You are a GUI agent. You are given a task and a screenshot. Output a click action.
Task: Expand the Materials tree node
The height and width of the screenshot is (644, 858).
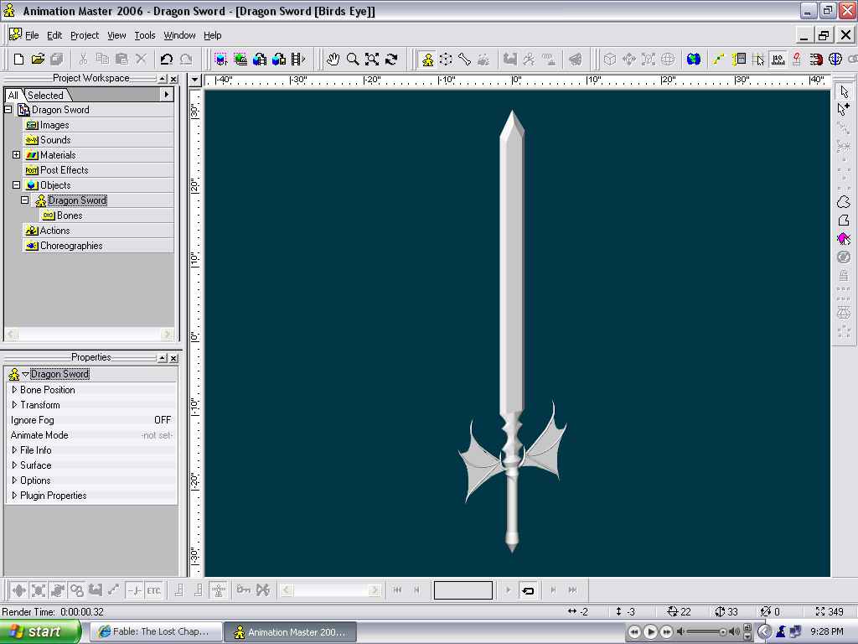click(x=16, y=155)
